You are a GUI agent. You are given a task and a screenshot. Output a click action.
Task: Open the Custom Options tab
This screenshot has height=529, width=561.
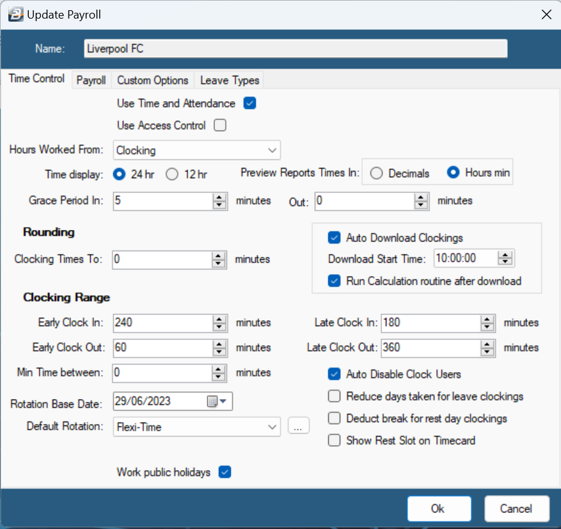point(153,80)
